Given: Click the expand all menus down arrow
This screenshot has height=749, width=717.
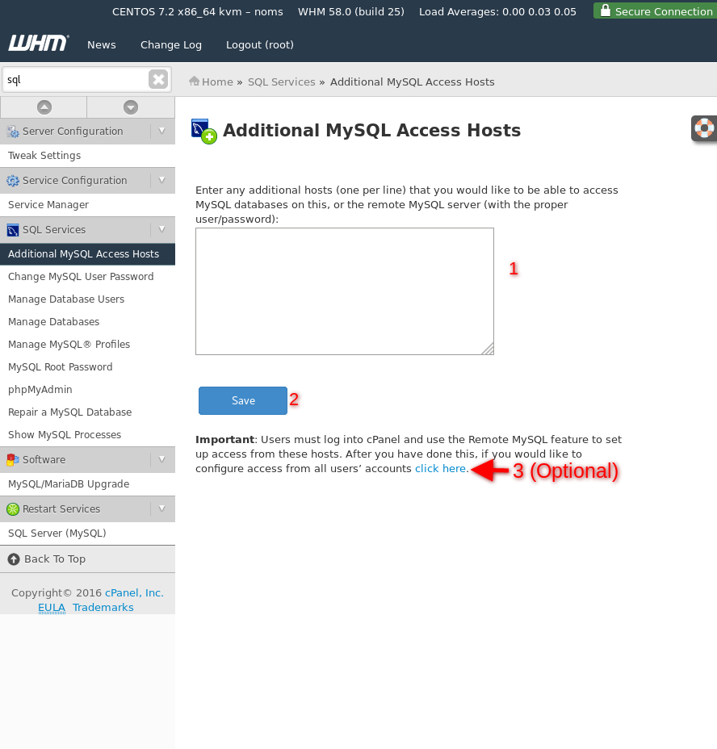Looking at the screenshot, I should (131, 107).
